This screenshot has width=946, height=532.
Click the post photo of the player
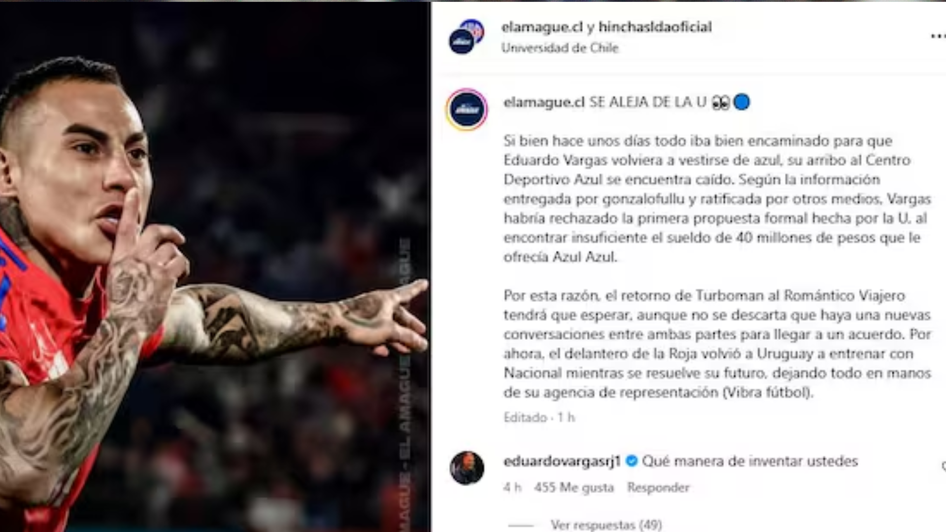pyautogui.click(x=215, y=266)
